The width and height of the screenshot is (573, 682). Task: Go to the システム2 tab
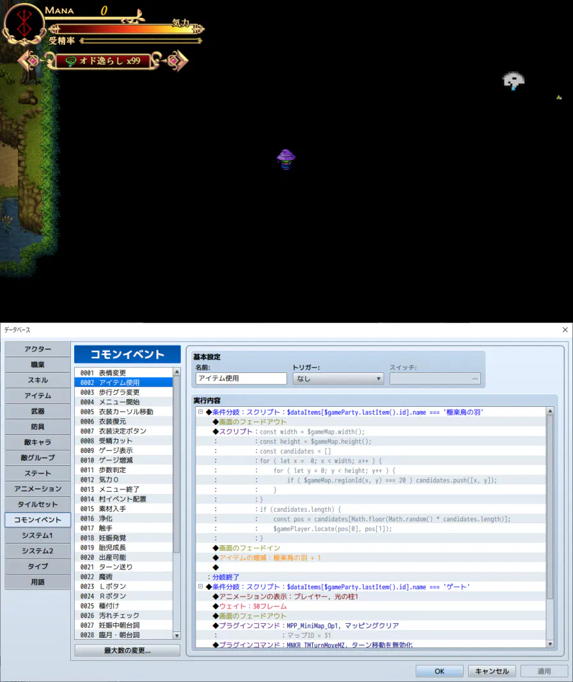point(38,551)
